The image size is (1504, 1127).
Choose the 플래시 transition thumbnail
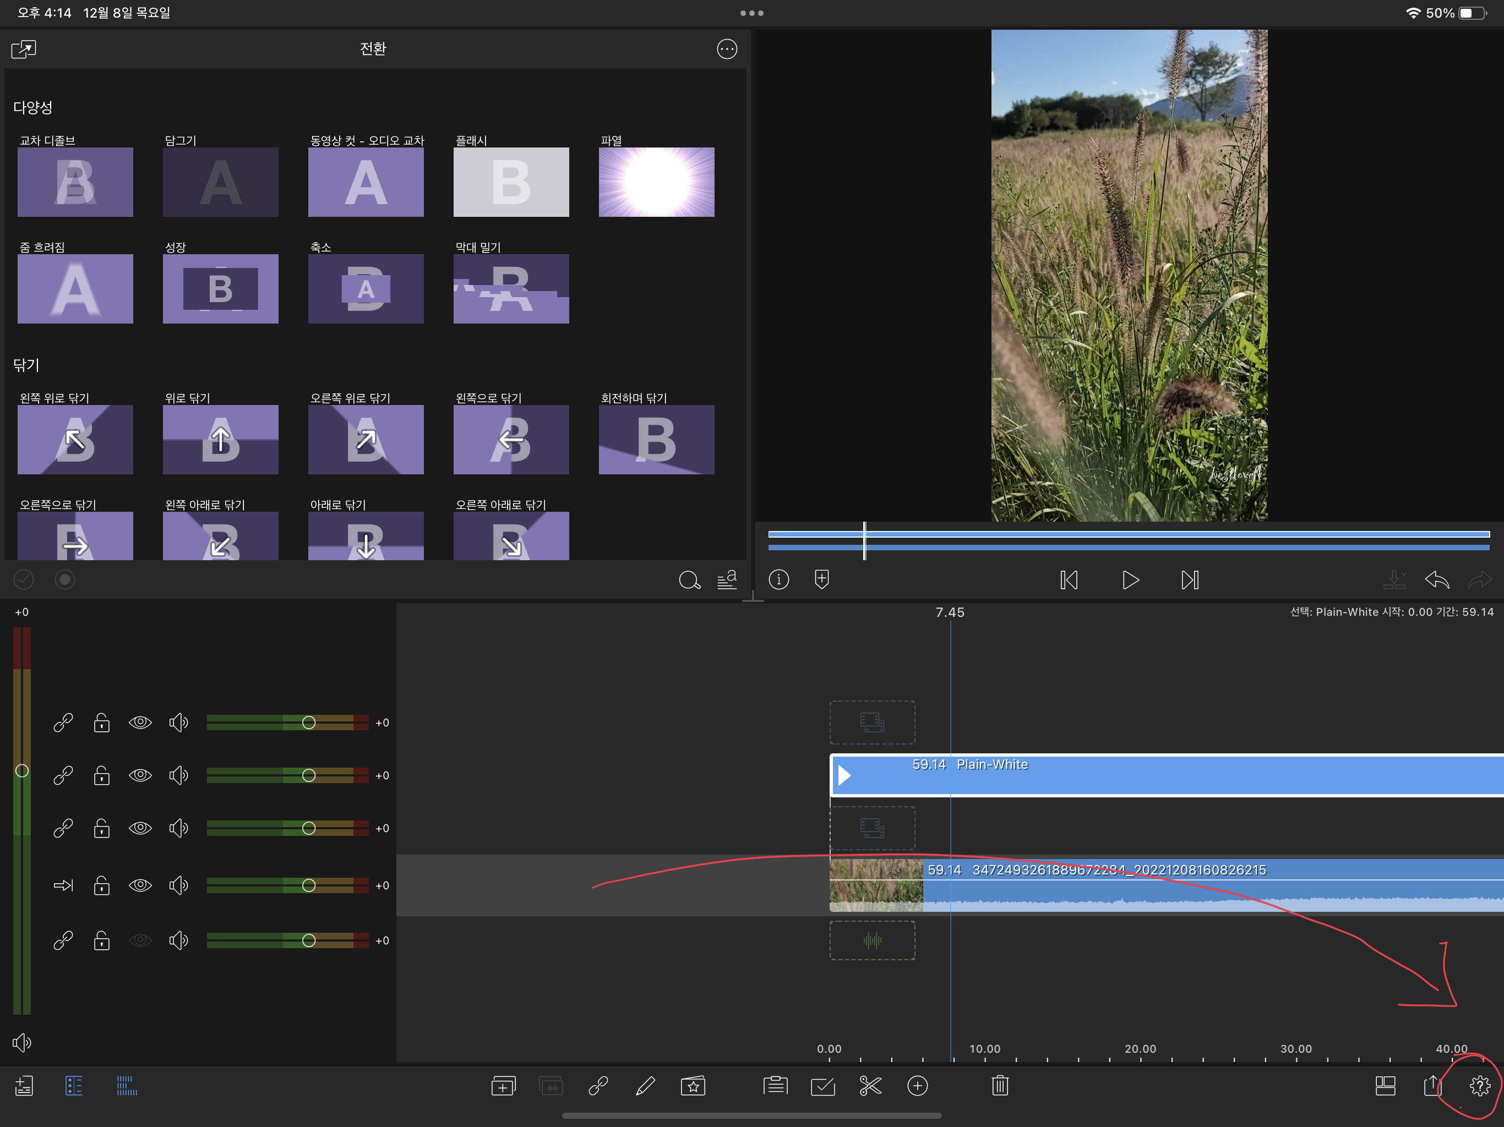point(511,182)
